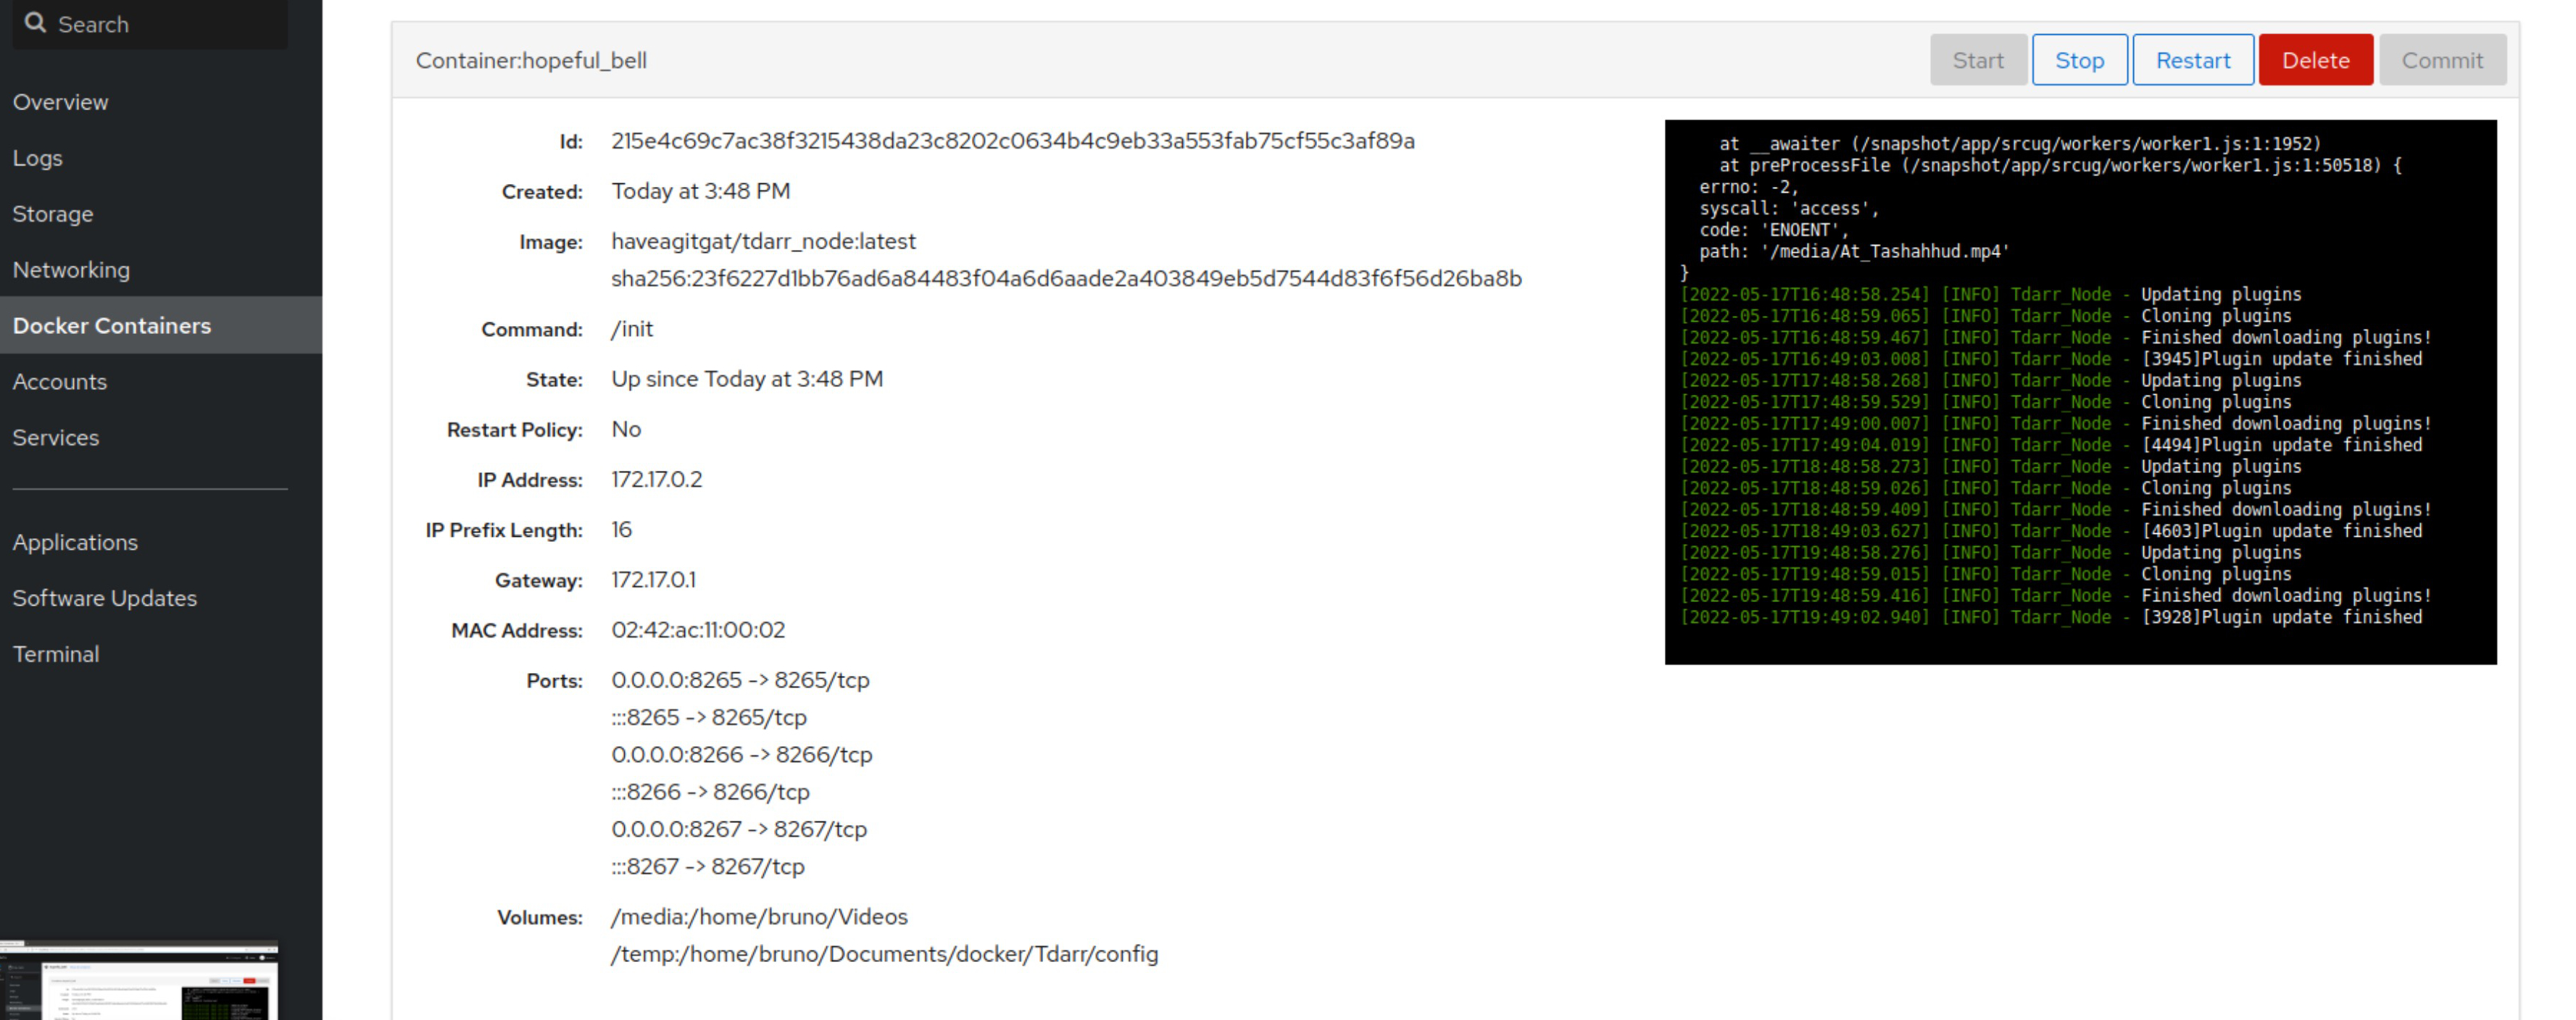Select Docker Containers in the sidebar
The image size is (2576, 1020).
click(x=112, y=325)
